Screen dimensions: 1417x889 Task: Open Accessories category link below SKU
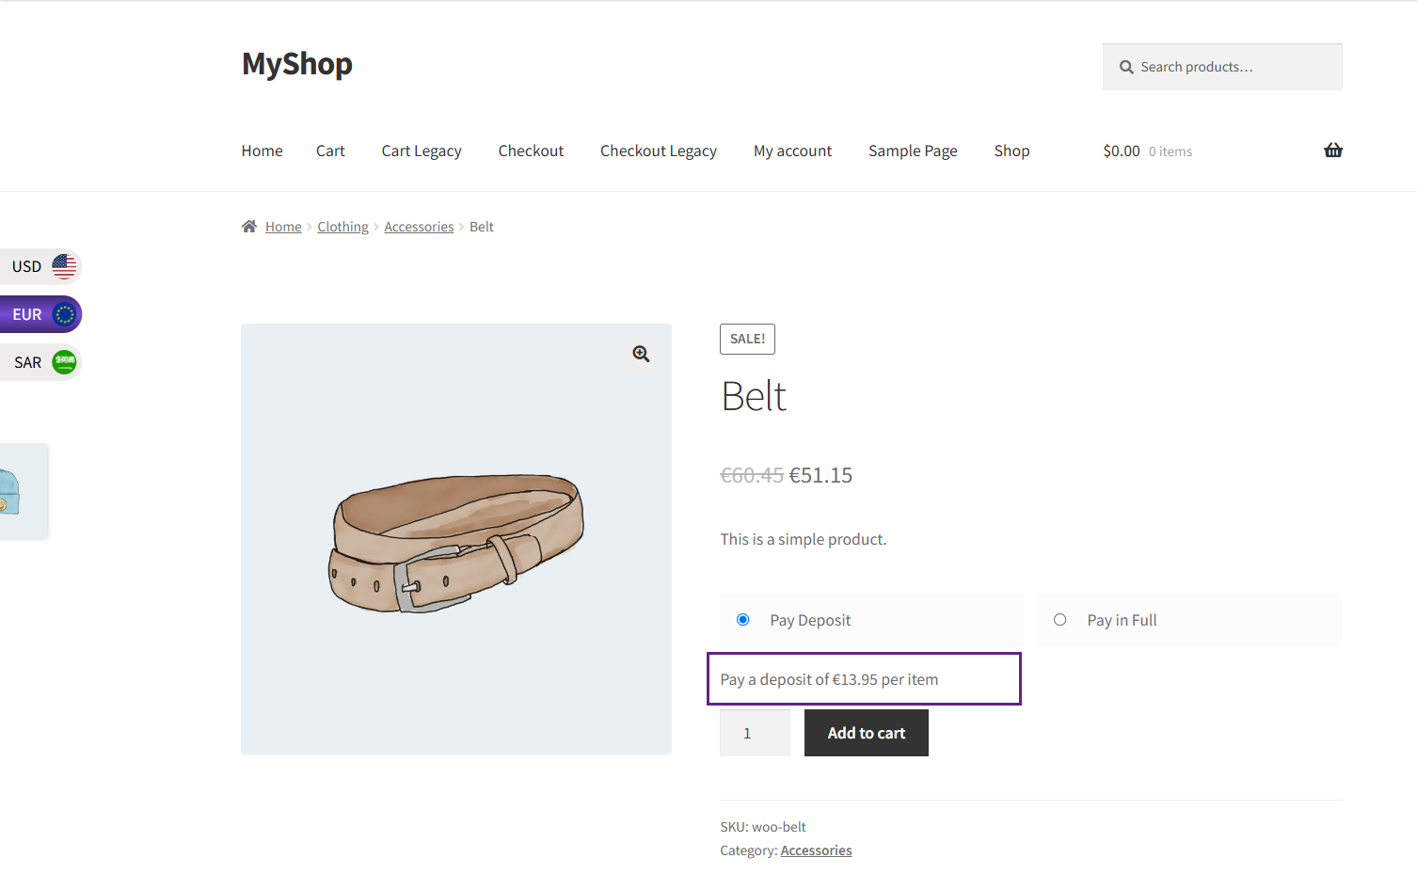click(x=816, y=850)
